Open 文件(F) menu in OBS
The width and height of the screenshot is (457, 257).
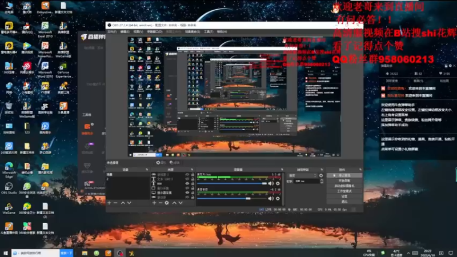(x=112, y=31)
